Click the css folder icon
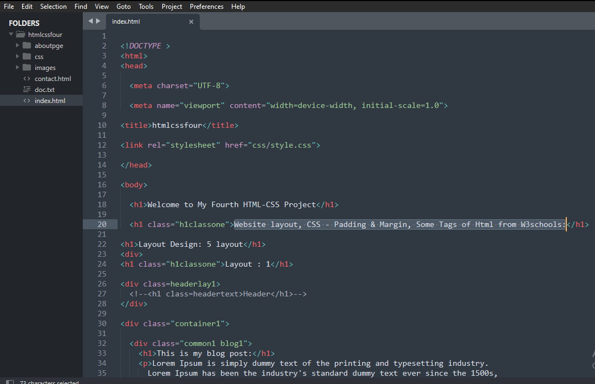This screenshot has height=384, width=595. (27, 56)
